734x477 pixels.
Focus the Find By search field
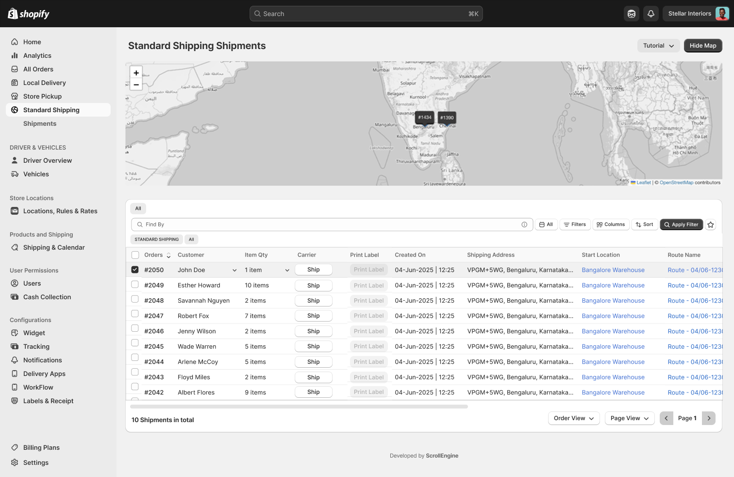point(330,224)
